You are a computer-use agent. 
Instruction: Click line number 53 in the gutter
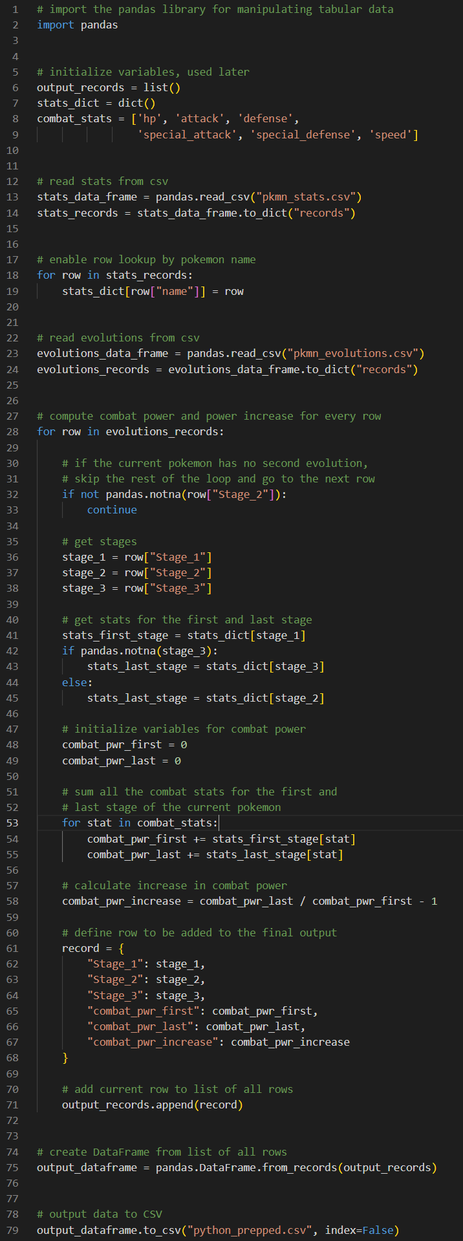coord(12,823)
